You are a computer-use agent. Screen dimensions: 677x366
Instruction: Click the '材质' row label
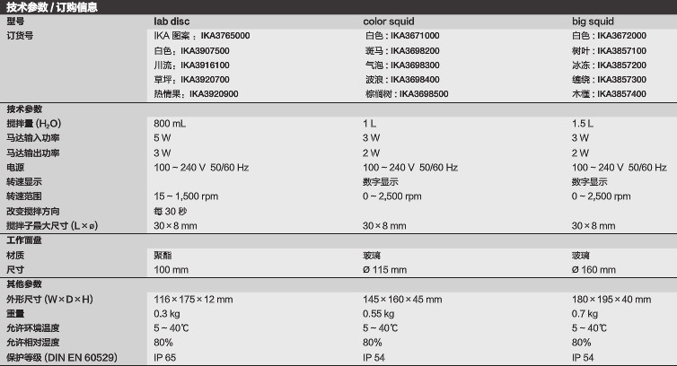point(15,255)
